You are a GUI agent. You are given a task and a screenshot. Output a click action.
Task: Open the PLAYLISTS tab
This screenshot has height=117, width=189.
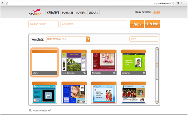(68, 13)
